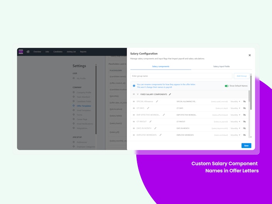Rename DAYS IN MONTH using its pencil
This screenshot has height=204, width=272.
click(x=155, y=128)
